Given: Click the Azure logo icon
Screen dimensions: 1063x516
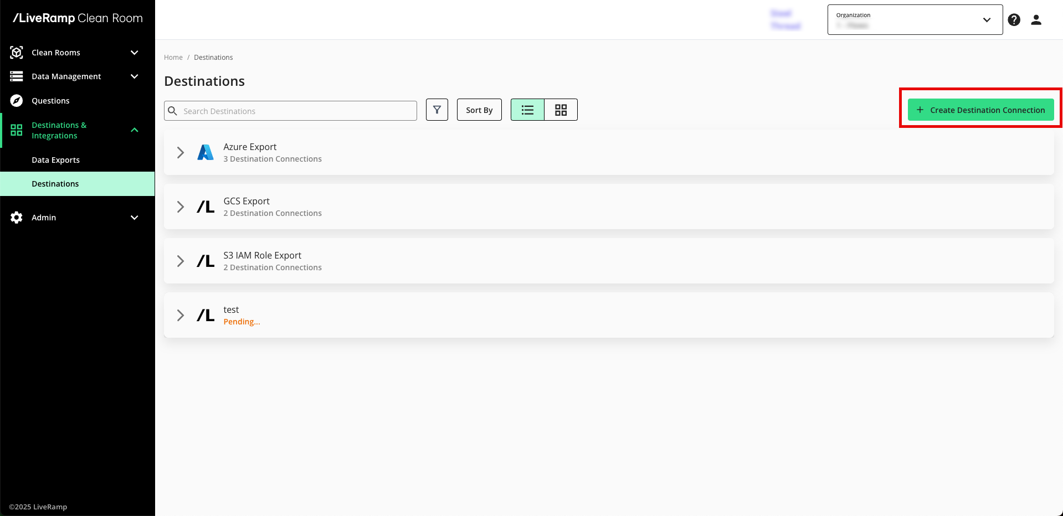Looking at the screenshot, I should [206, 152].
